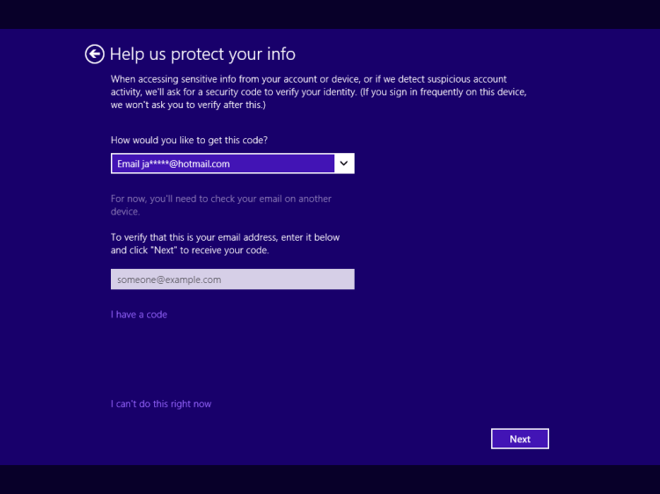Go back using the circled arrow icon
This screenshot has width=660, height=494.
click(x=94, y=54)
